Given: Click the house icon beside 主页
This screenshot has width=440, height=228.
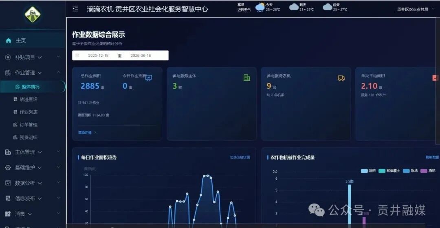Looking at the screenshot, I should (x=9, y=40).
